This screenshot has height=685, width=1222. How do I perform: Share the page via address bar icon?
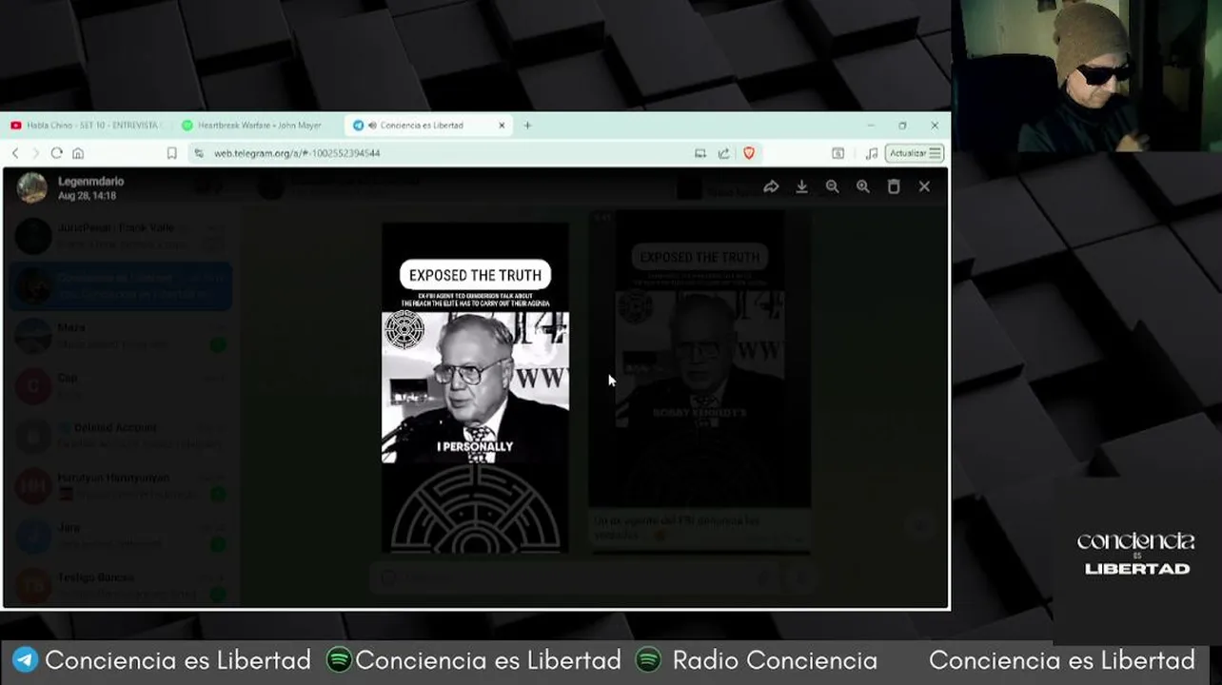tap(724, 153)
